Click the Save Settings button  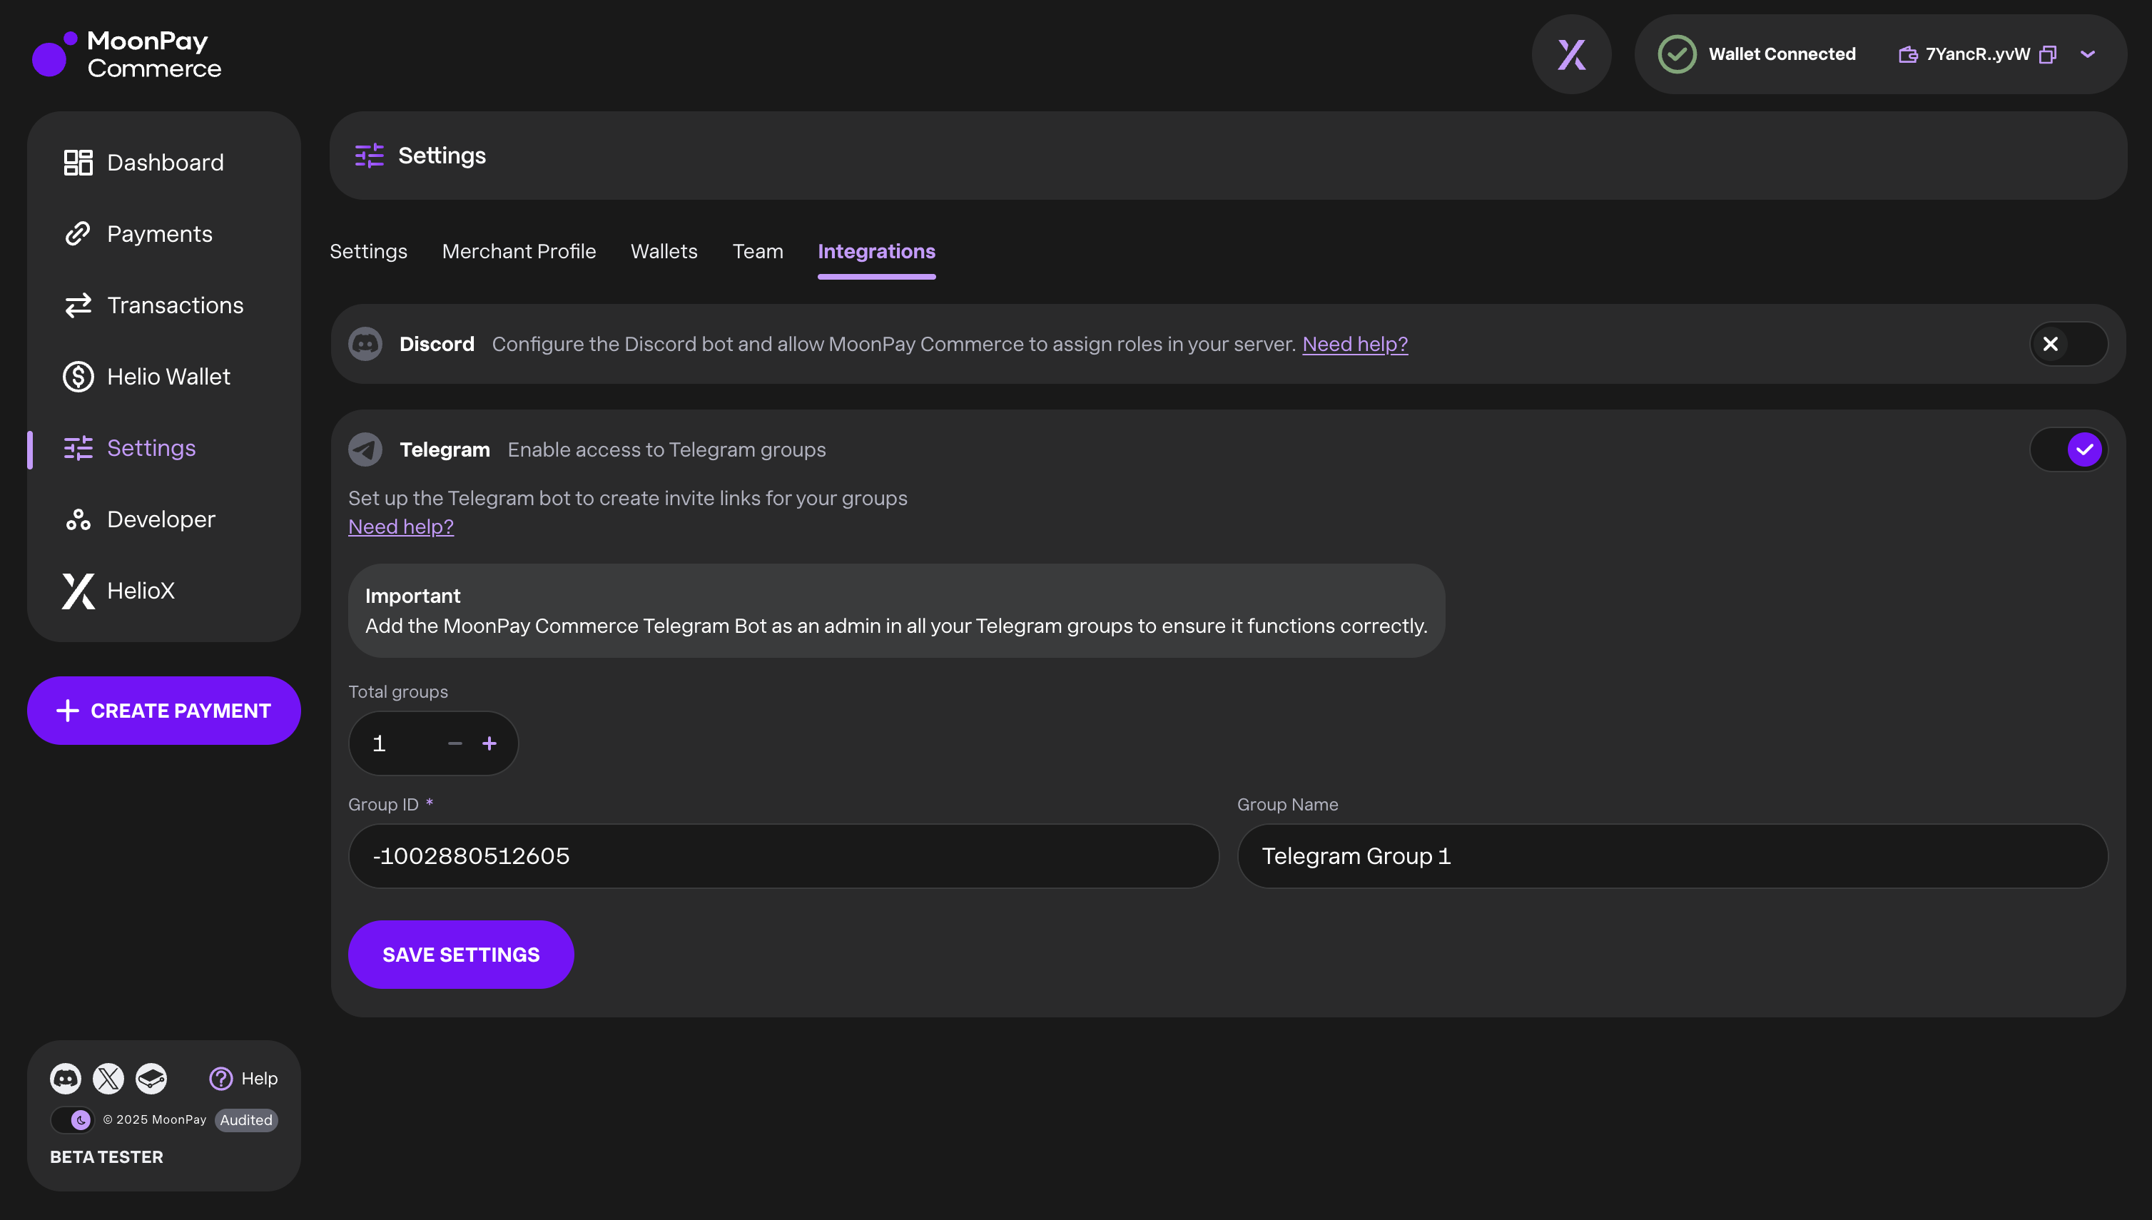click(461, 955)
